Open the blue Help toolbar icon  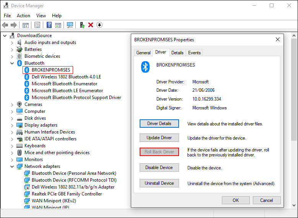pyautogui.click(x=49, y=25)
